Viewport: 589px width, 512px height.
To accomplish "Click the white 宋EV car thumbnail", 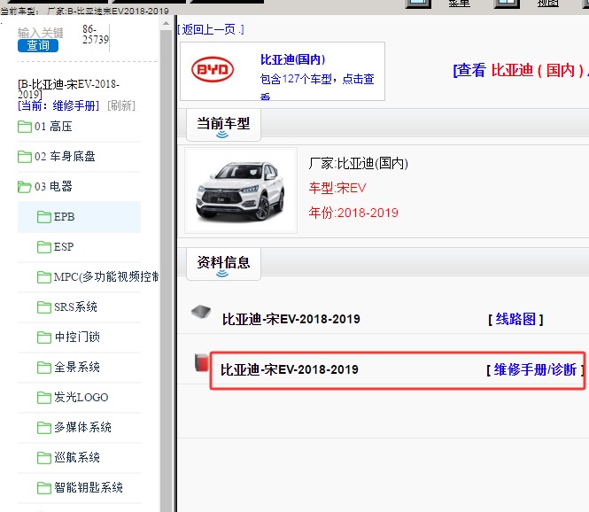I will (x=241, y=190).
